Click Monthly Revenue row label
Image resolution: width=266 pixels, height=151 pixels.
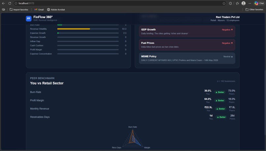coord(40,109)
